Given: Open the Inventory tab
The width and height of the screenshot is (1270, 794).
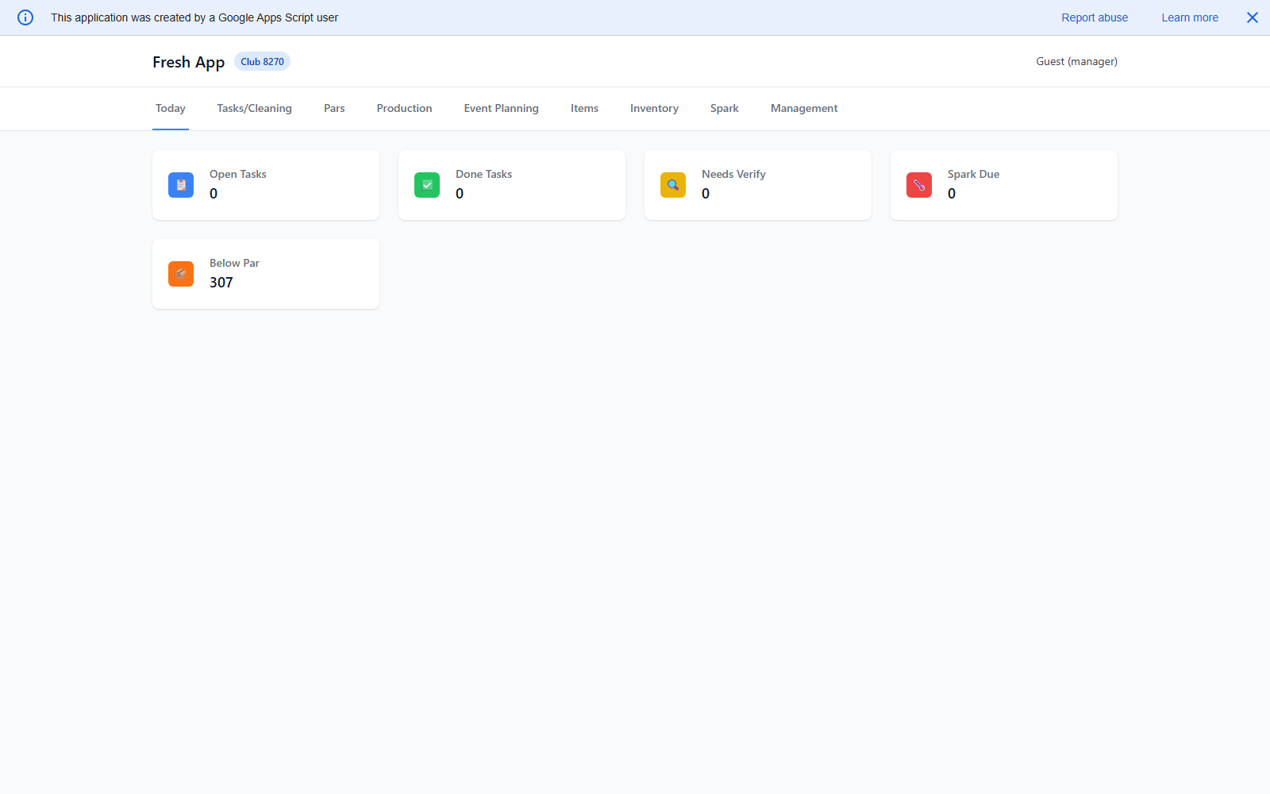Looking at the screenshot, I should (x=653, y=108).
